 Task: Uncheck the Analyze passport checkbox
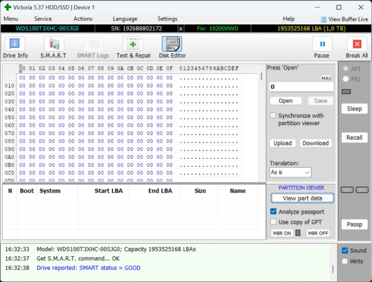[x=274, y=212]
